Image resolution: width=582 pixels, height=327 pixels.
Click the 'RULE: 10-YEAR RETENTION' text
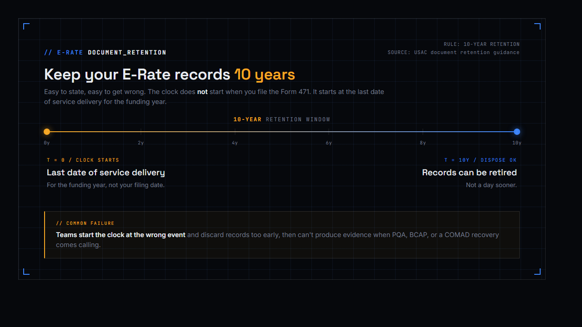[x=482, y=45]
